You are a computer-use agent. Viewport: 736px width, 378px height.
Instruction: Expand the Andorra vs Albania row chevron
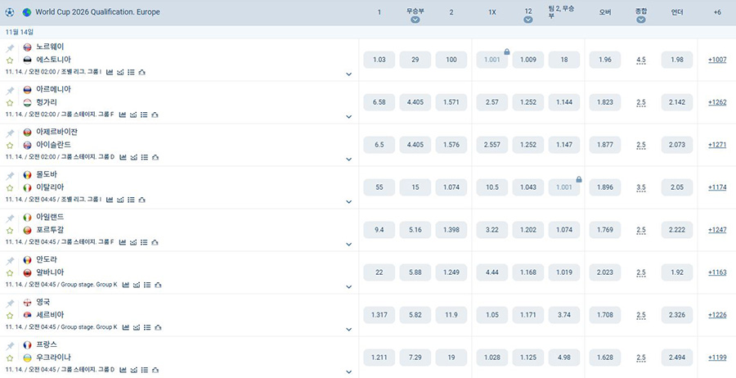point(349,286)
